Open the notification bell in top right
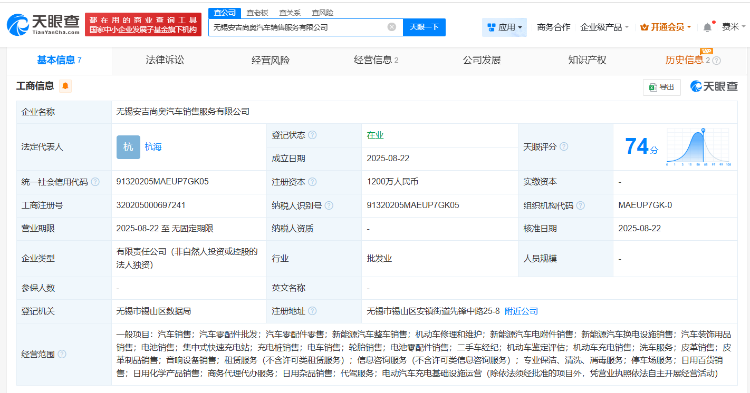 tap(707, 26)
